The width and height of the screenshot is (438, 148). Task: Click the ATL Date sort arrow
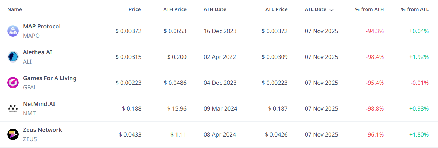[331, 10]
